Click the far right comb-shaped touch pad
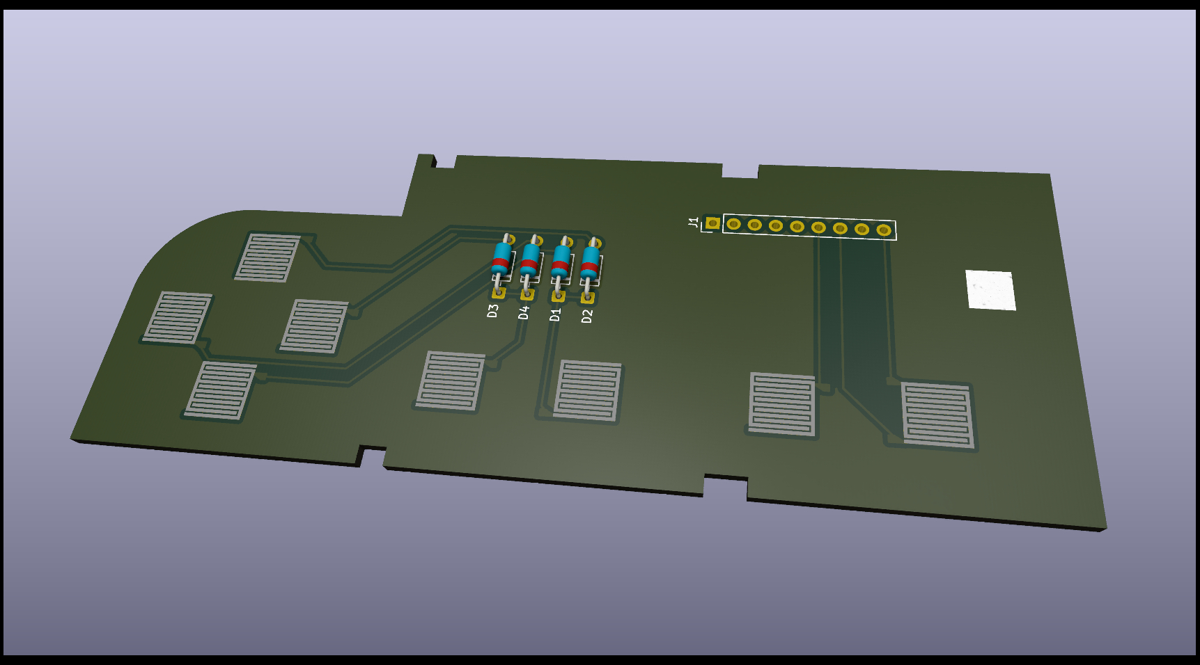This screenshot has height=665, width=1200. click(937, 415)
